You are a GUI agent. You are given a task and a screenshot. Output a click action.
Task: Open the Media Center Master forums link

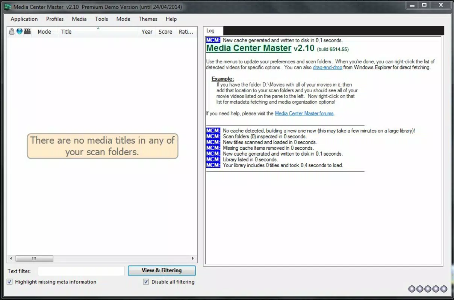(x=304, y=113)
